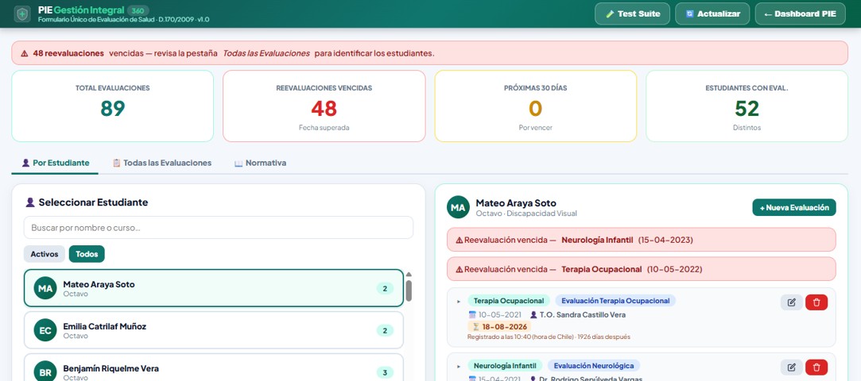Open the Reevaluaciones Vencidas card
Image resolution: width=861 pixels, height=381 pixels.
(x=324, y=106)
